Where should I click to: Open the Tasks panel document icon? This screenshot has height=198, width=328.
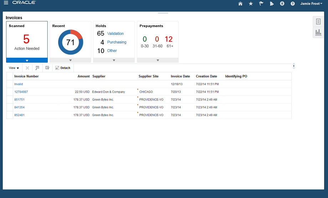coord(318,21)
